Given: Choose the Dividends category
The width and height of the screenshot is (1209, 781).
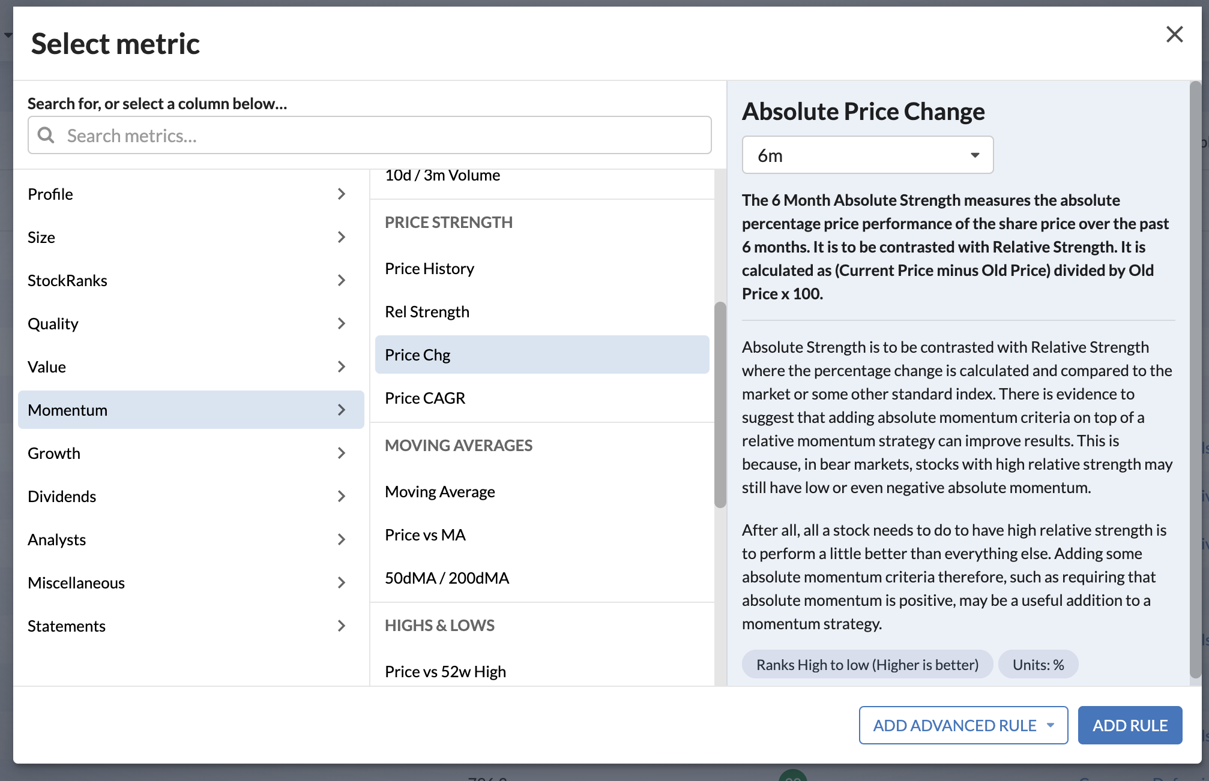Looking at the screenshot, I should 191,496.
